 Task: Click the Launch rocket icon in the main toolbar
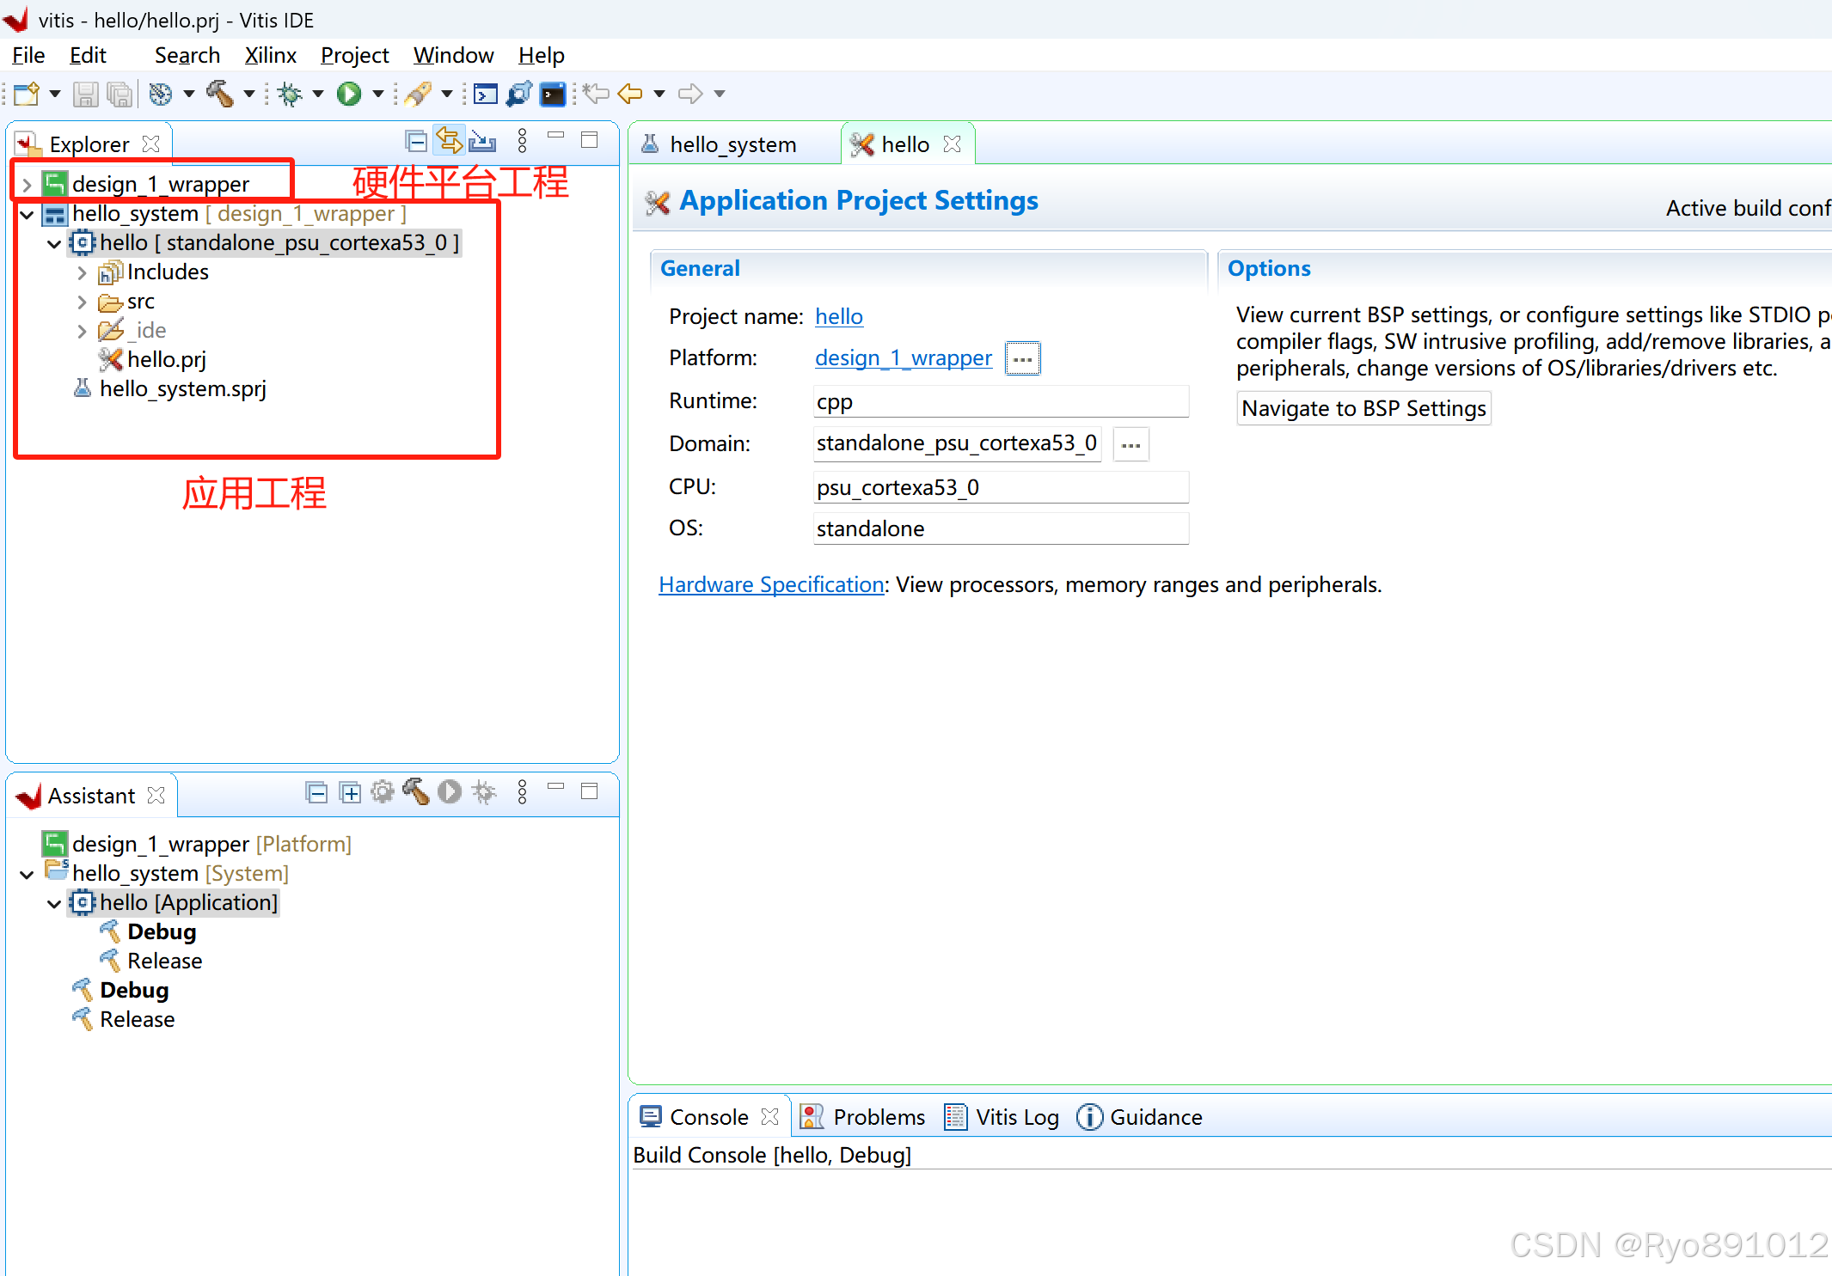click(x=419, y=94)
